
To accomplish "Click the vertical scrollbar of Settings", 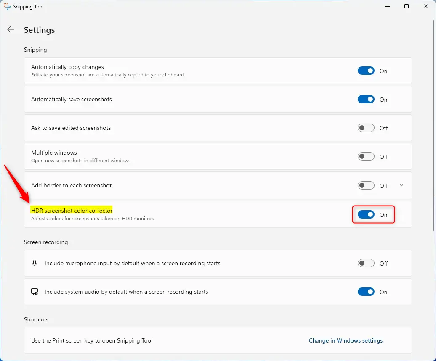I will pos(434,125).
